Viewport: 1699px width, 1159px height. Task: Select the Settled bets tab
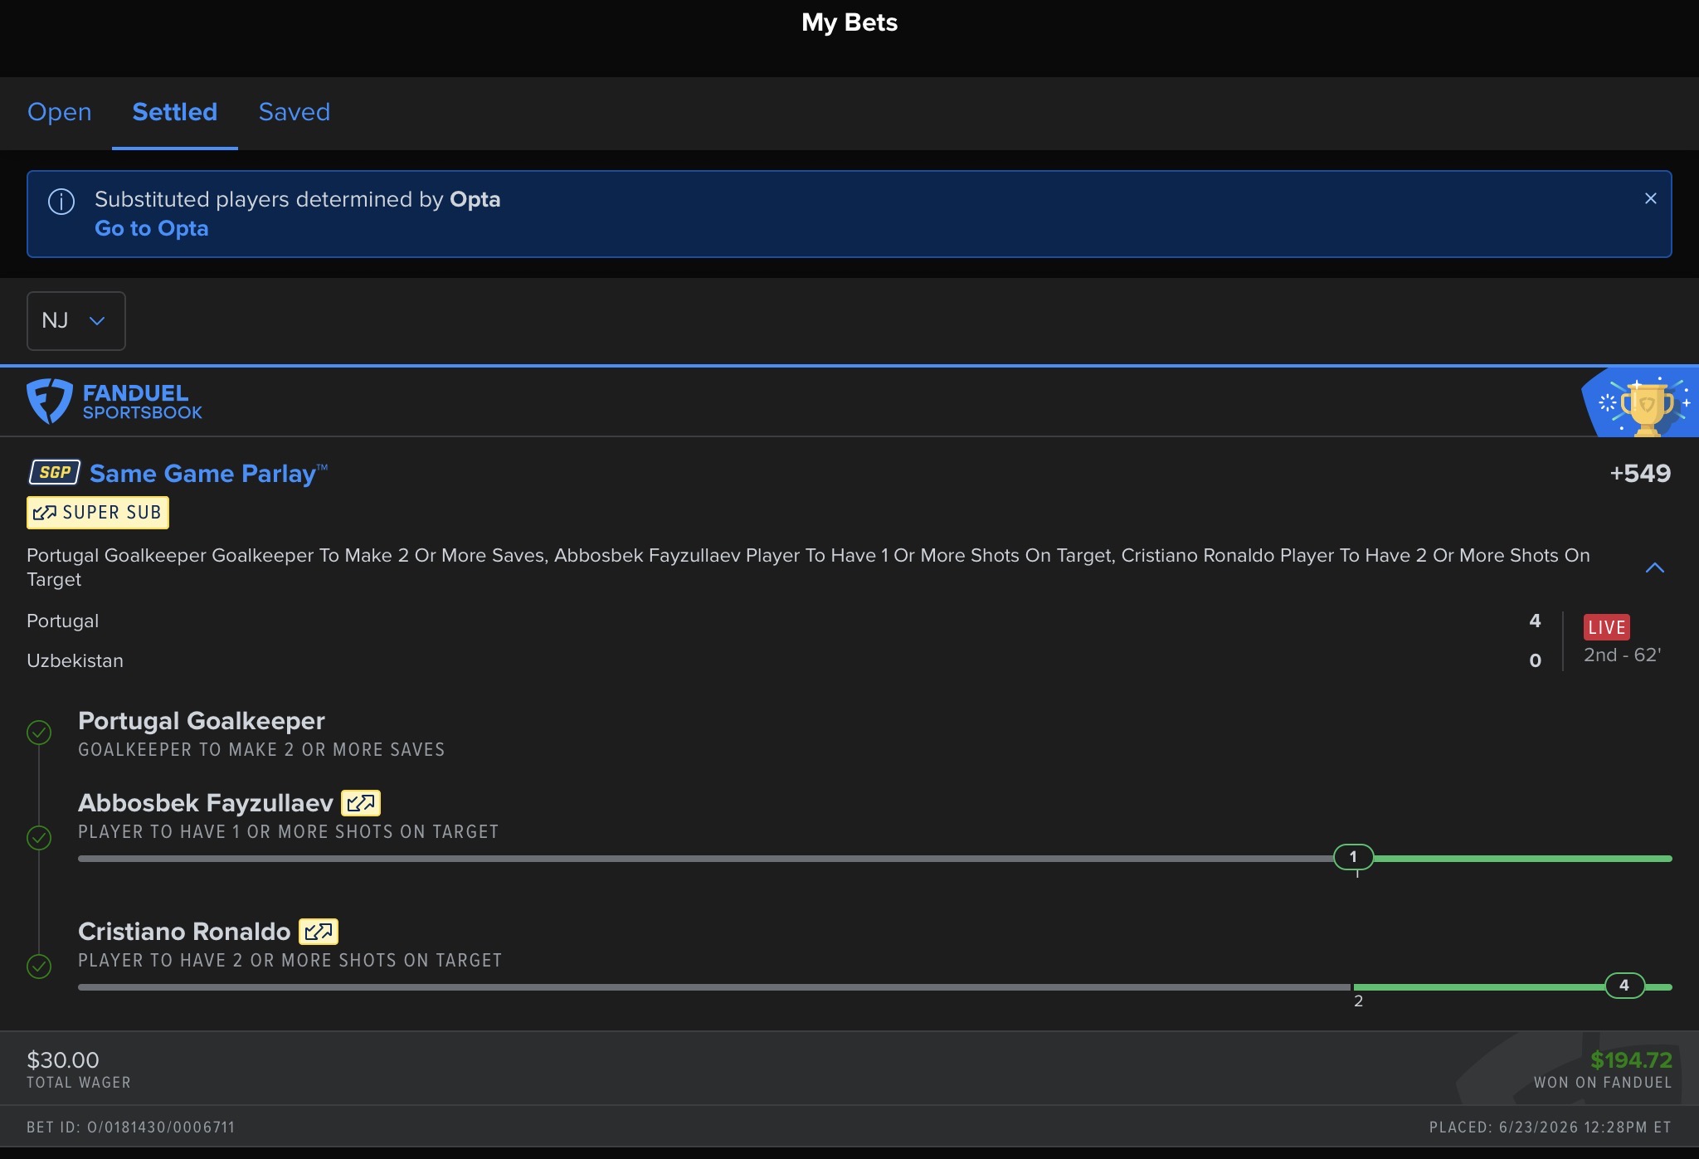tap(175, 112)
